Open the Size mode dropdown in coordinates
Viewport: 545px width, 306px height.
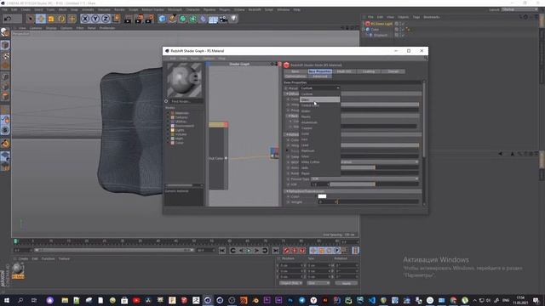point(318,283)
